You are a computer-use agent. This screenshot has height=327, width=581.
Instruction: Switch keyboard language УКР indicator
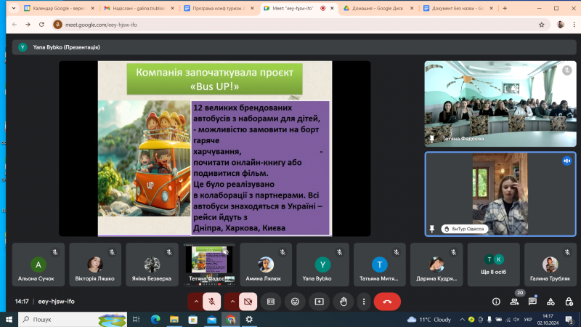(528, 319)
